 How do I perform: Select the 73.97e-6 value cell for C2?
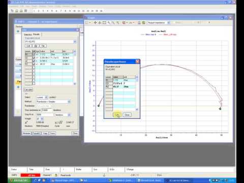point(118,83)
